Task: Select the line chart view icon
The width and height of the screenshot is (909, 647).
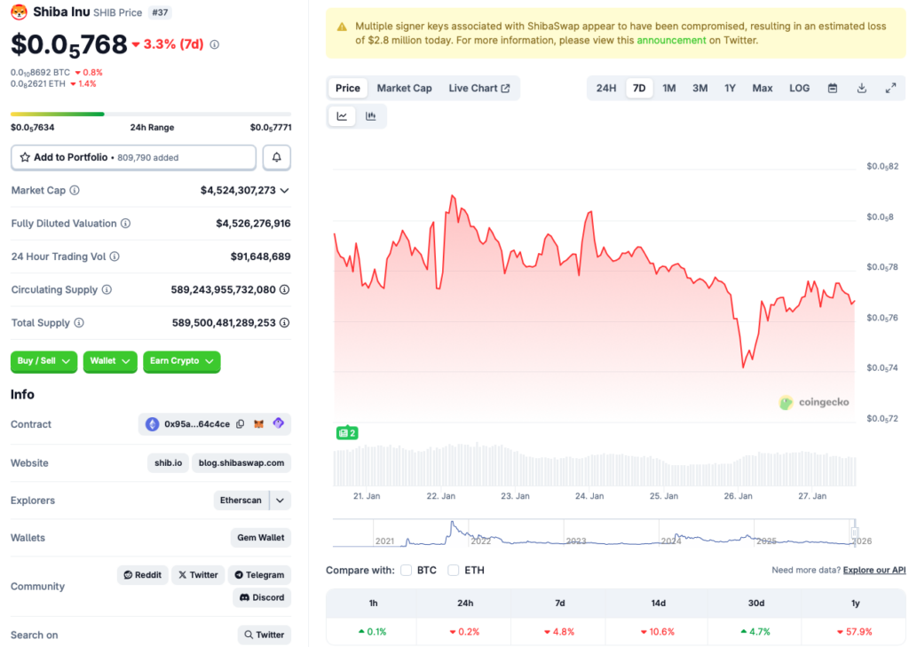Action: click(x=342, y=115)
